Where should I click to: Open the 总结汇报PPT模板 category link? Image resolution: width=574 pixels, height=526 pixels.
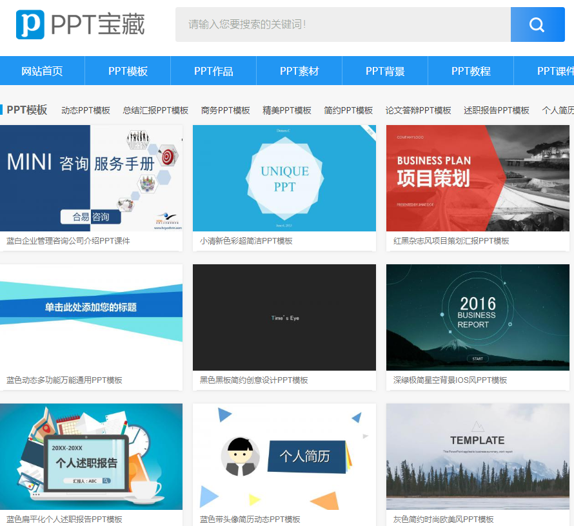tap(155, 110)
